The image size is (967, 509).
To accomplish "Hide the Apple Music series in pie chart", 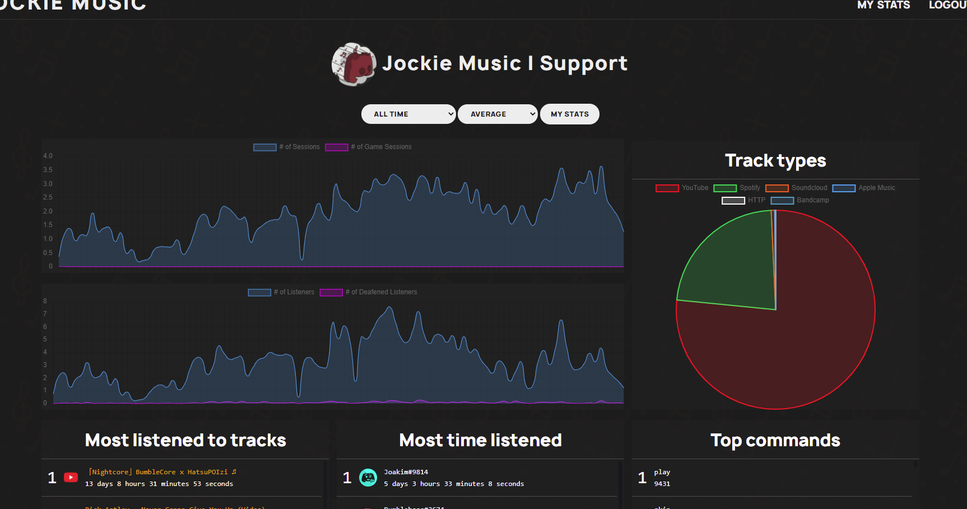I will pyautogui.click(x=863, y=188).
